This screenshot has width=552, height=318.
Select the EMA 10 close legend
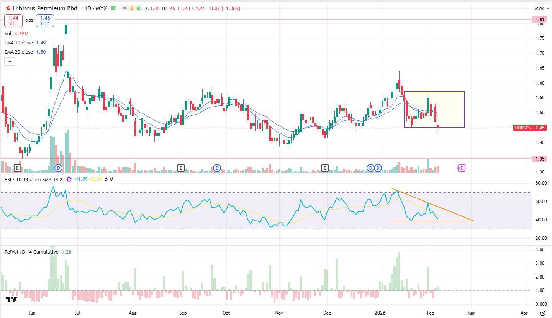click(x=25, y=43)
